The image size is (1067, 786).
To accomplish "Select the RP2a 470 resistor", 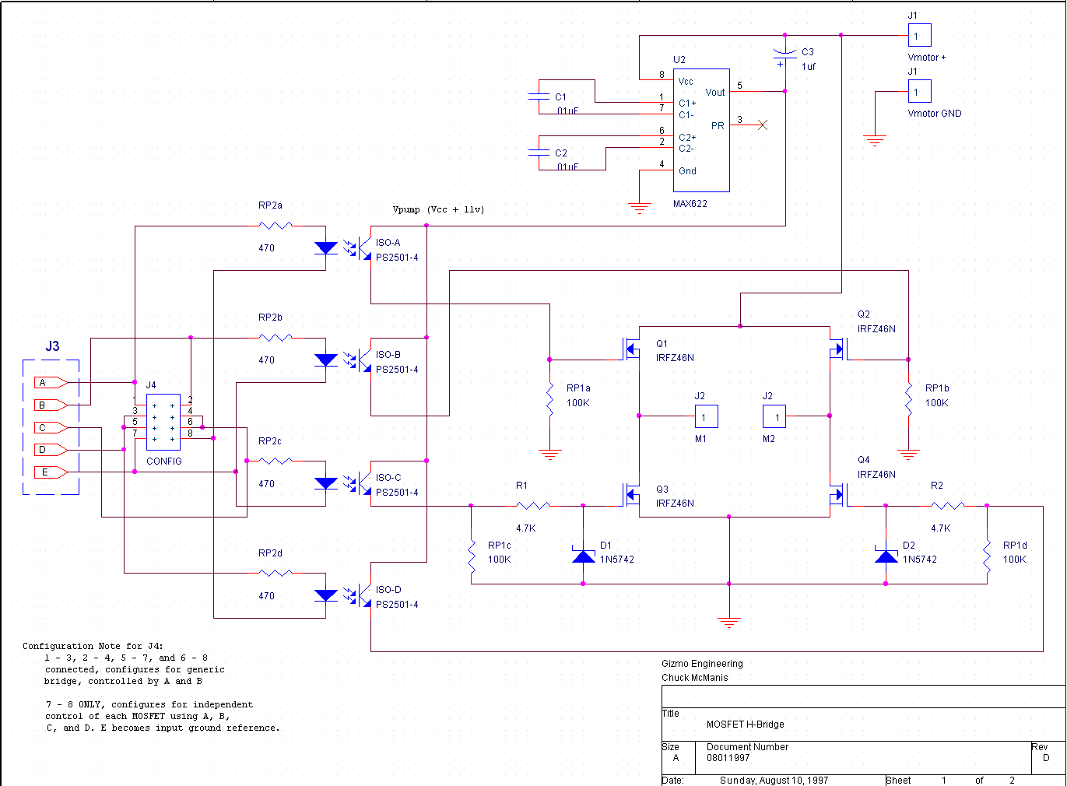I will (275, 226).
